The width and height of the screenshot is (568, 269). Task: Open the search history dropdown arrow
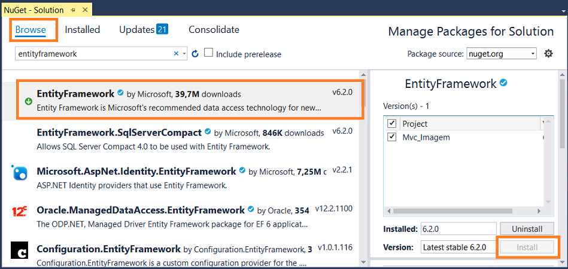pos(184,54)
